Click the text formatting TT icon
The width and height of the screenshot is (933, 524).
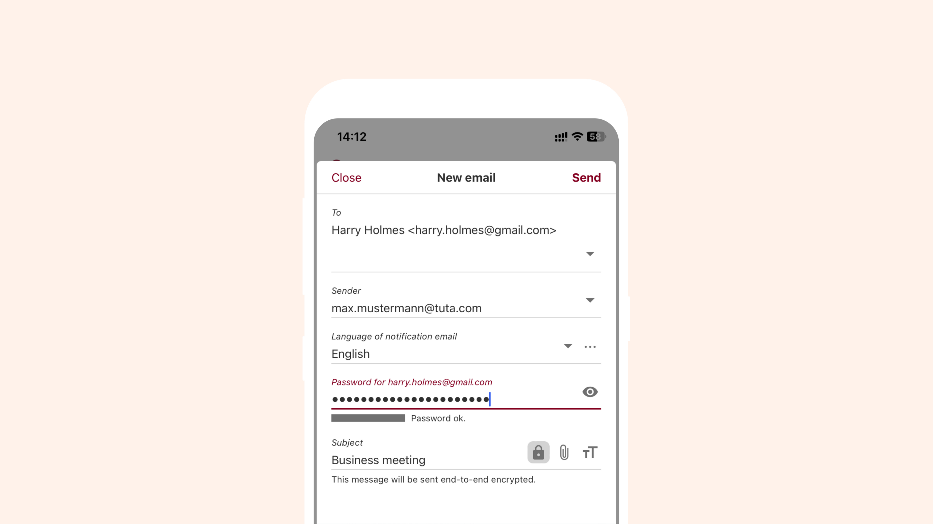pyautogui.click(x=589, y=452)
